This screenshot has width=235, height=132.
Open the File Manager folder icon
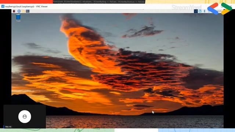click(23, 11)
